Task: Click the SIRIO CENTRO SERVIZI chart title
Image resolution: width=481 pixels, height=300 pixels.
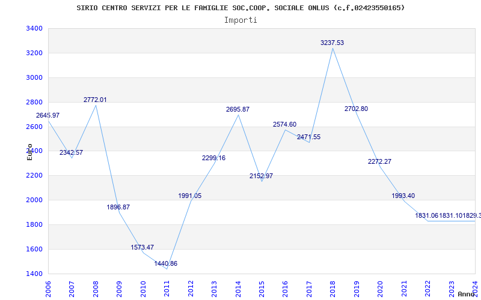Action: [x=240, y=8]
